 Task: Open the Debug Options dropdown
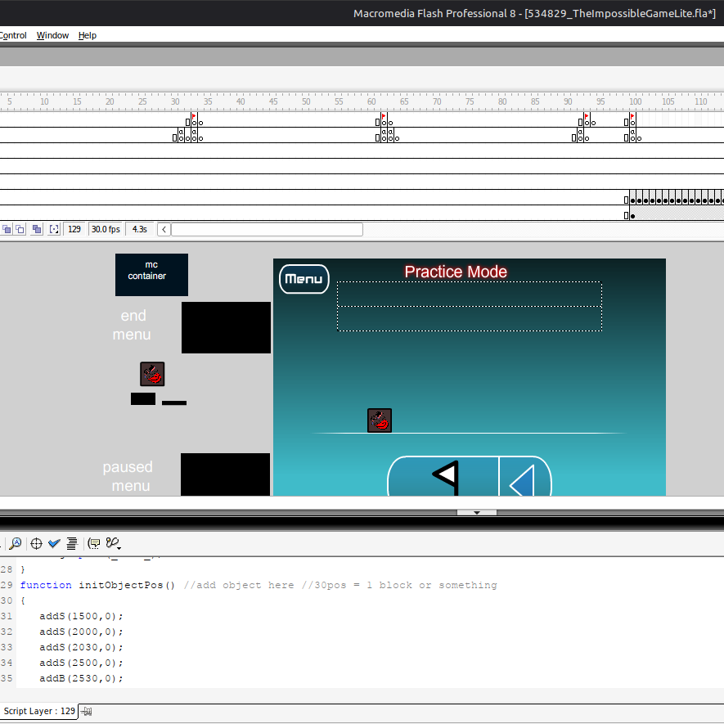pos(113,543)
